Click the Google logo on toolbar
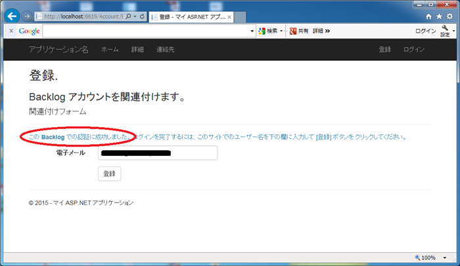This screenshot has height=266, width=460. 29,31
